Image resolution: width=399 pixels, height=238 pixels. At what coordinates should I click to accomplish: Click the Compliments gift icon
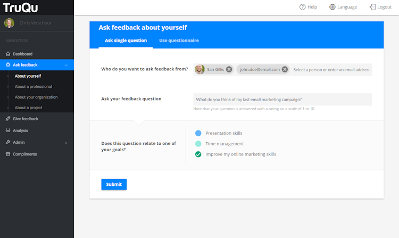pos(8,154)
